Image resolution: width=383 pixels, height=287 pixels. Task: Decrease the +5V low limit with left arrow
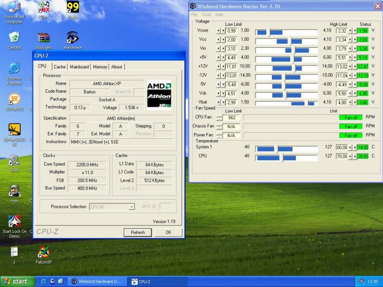218,57
